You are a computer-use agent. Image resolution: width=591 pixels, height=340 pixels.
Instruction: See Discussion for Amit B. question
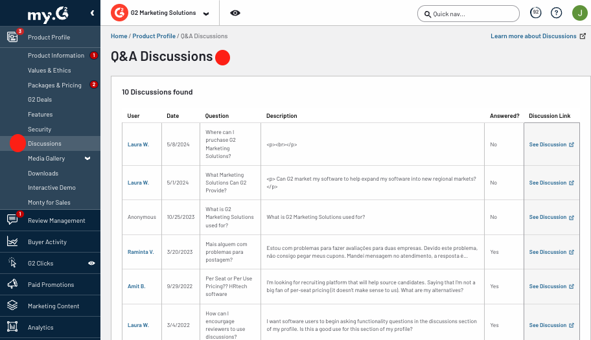(x=551, y=286)
